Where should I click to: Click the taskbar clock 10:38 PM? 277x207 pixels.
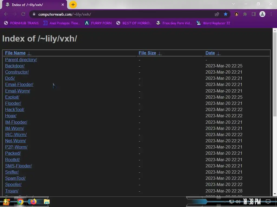(x=252, y=202)
